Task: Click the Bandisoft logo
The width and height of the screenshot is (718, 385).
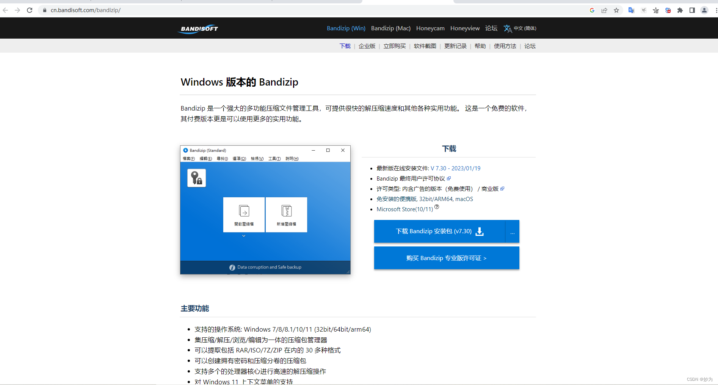Action: [199, 29]
